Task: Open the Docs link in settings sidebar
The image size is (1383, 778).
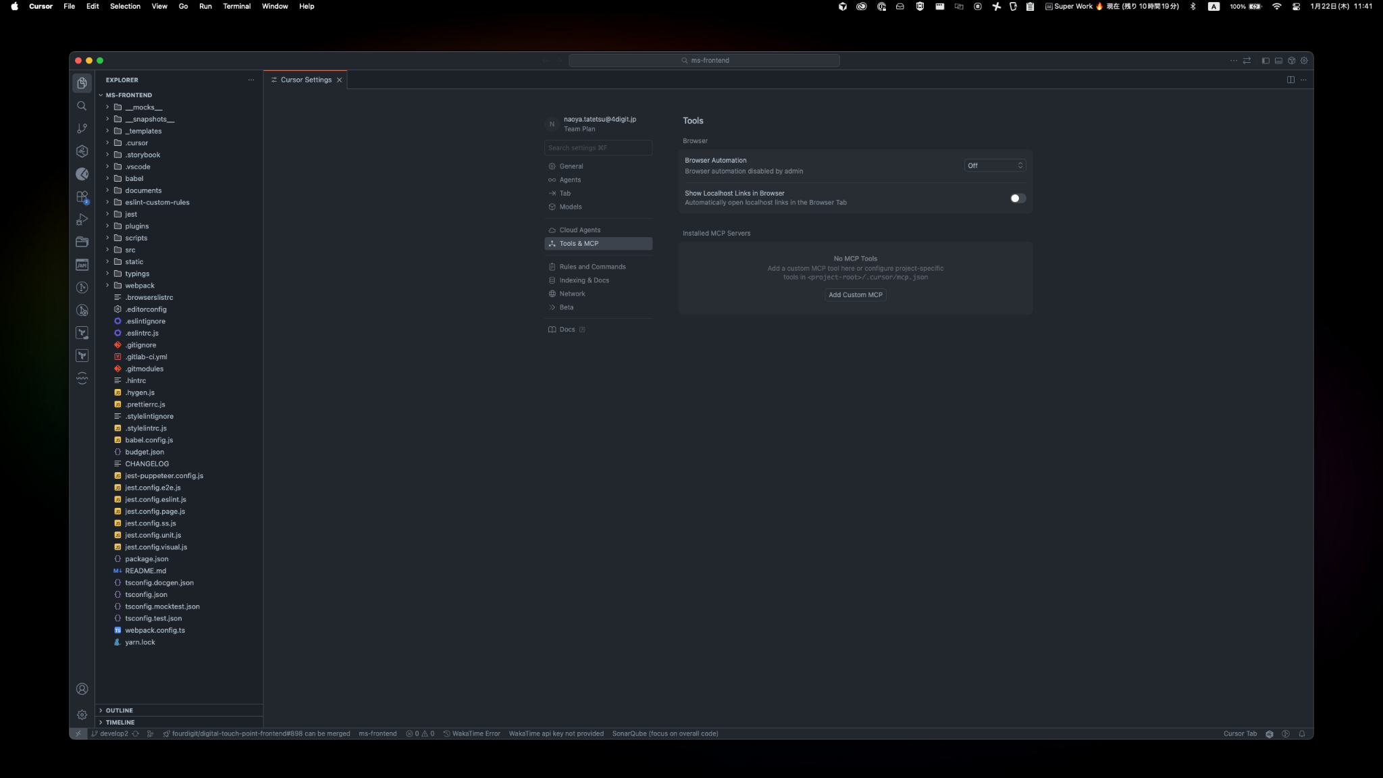Action: (567, 330)
